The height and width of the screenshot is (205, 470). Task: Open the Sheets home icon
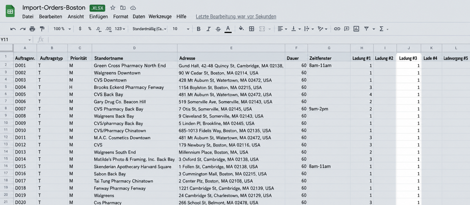tap(10, 12)
